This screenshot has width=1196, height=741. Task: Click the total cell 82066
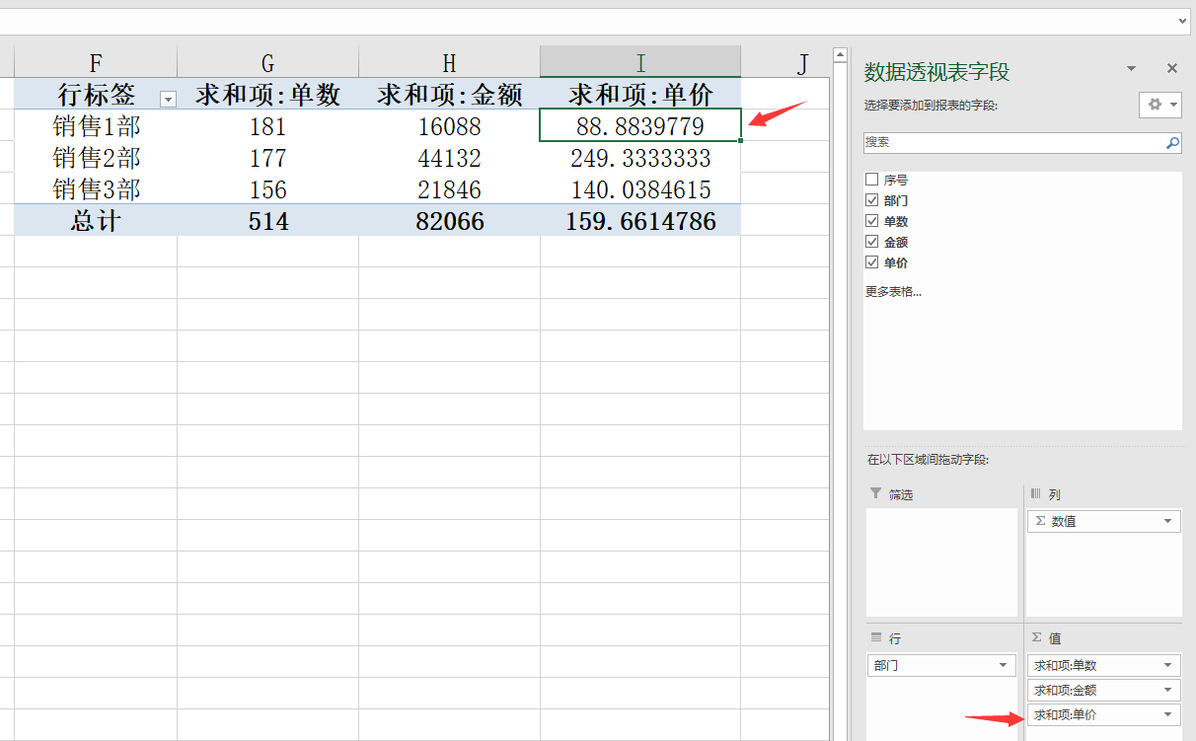point(450,220)
